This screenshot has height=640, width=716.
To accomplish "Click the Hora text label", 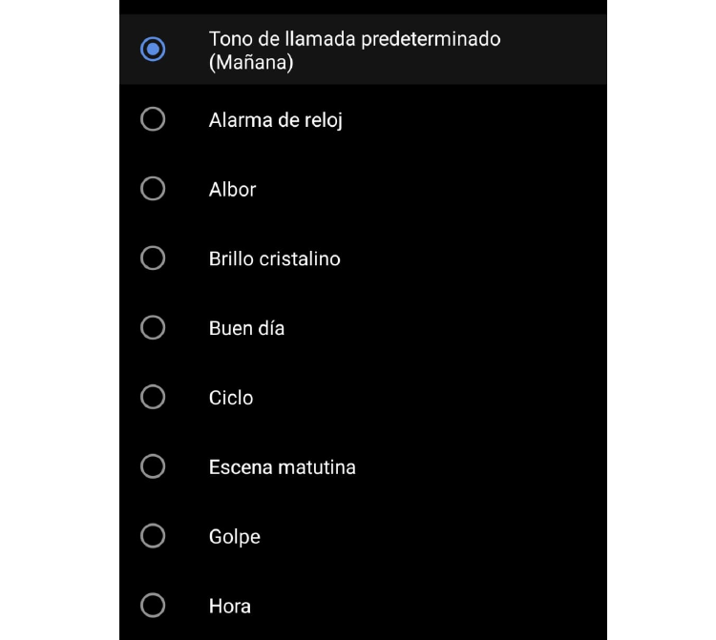I will coord(229,607).
